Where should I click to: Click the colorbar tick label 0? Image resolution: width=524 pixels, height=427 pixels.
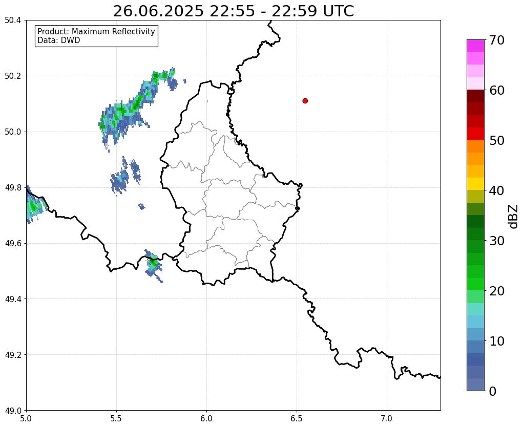coord(493,391)
